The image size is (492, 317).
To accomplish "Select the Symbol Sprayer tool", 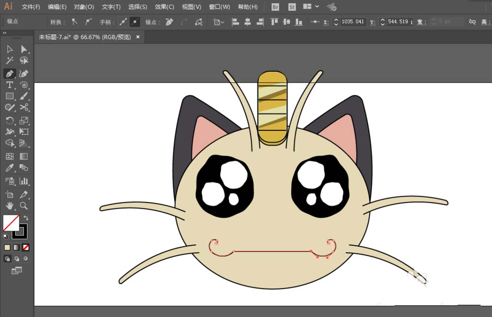I will pyautogui.click(x=10, y=181).
